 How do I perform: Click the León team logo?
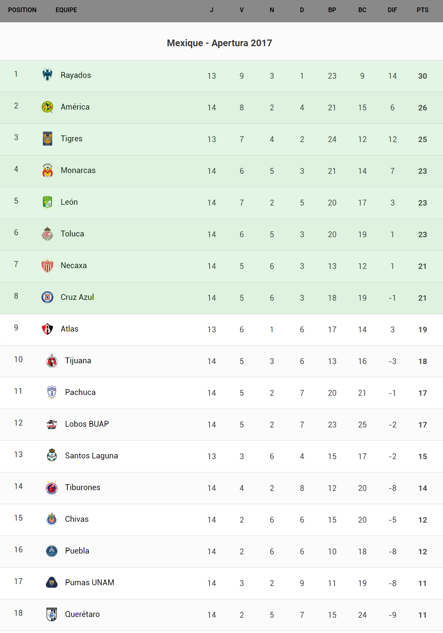pyautogui.click(x=47, y=202)
